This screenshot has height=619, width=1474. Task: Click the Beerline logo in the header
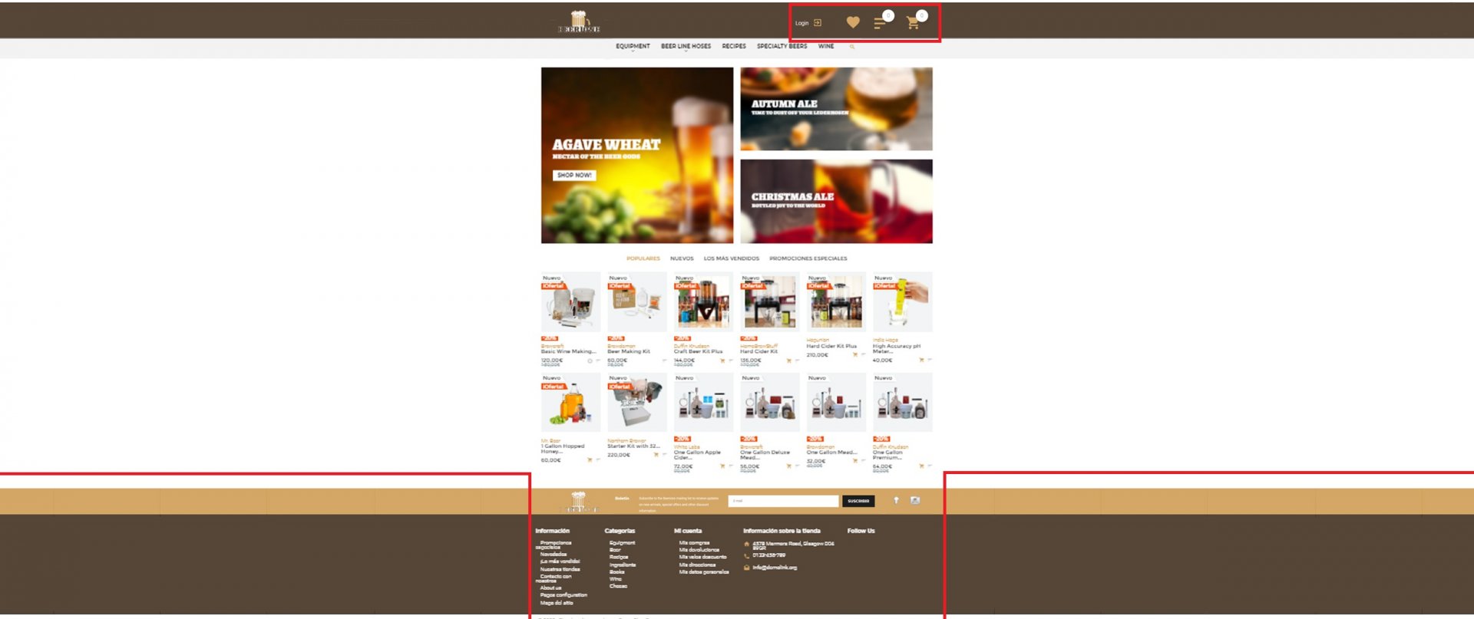coord(579,21)
